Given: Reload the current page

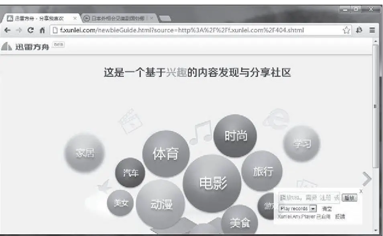Looking at the screenshot, I should [30, 30].
